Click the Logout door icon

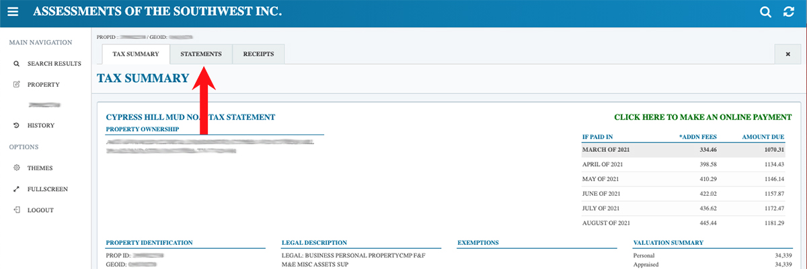coord(16,210)
